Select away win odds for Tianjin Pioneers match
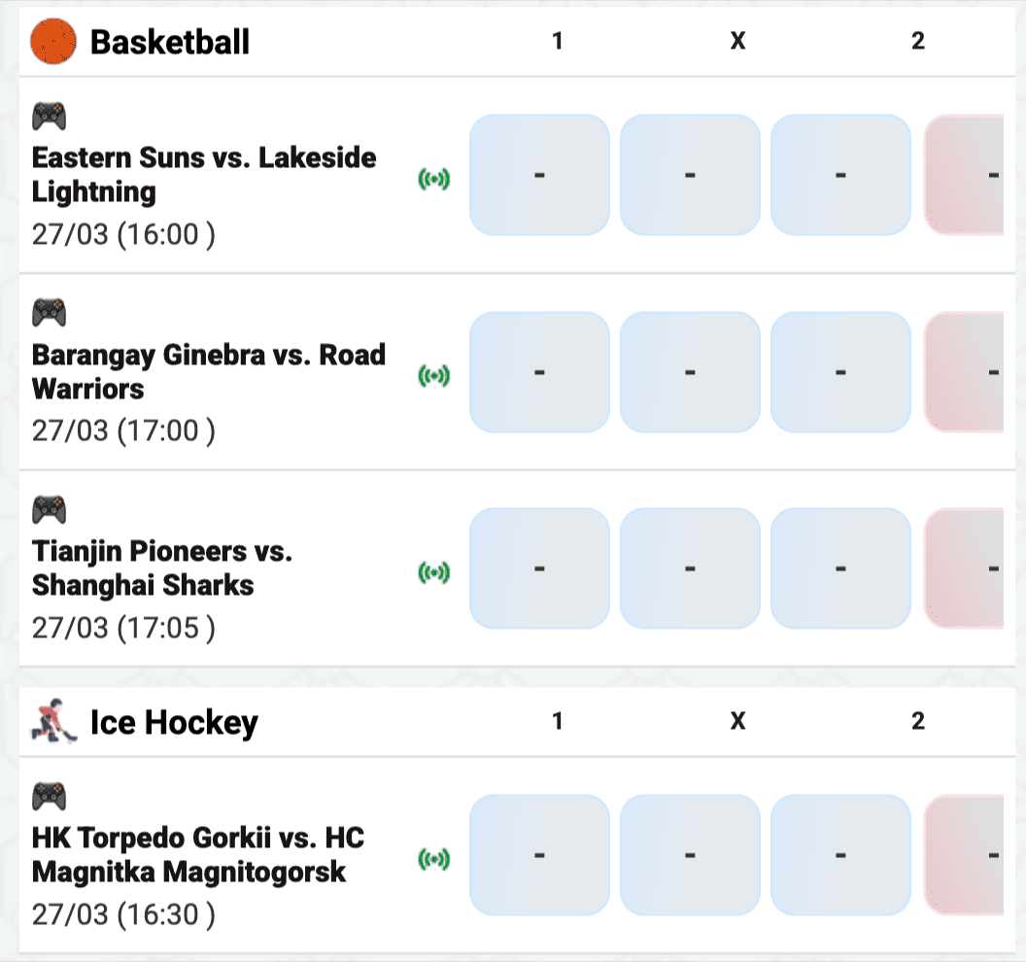The height and width of the screenshot is (962, 1026). point(840,567)
